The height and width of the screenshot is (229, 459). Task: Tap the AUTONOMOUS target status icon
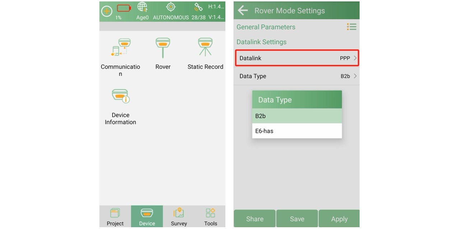coord(171,8)
